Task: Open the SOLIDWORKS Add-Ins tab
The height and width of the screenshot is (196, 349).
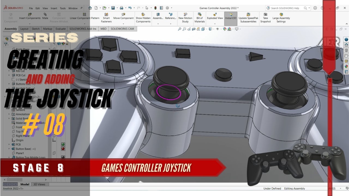Action: [x=83, y=29]
